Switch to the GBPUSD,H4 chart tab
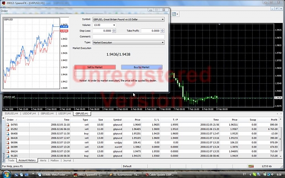 [47, 114]
